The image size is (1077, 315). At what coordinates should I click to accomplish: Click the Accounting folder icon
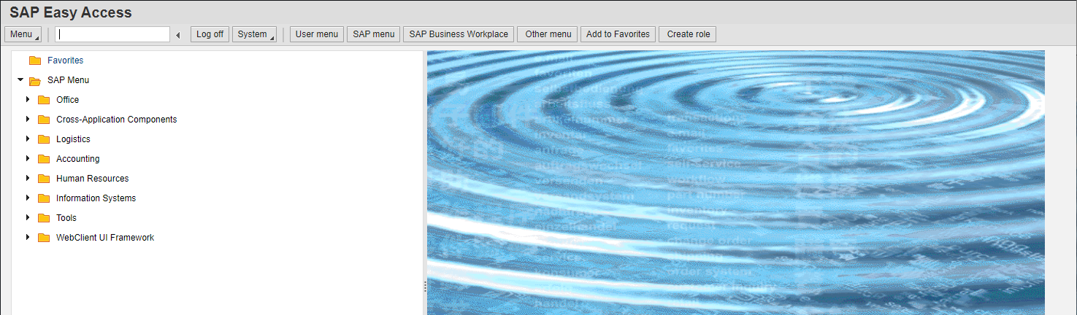44,159
